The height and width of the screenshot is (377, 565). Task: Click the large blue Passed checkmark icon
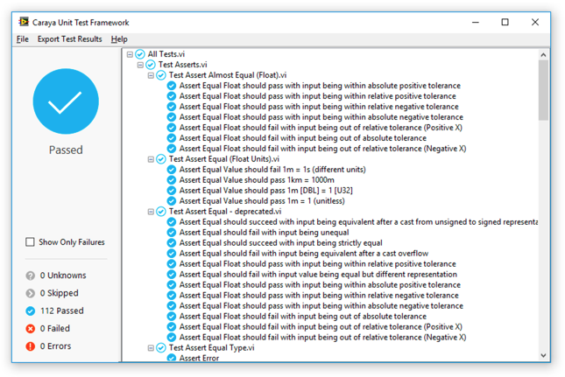click(66, 102)
